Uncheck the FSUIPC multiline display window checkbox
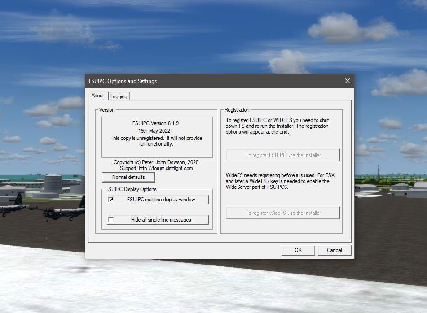Image resolution: width=427 pixels, height=313 pixels. [x=111, y=200]
